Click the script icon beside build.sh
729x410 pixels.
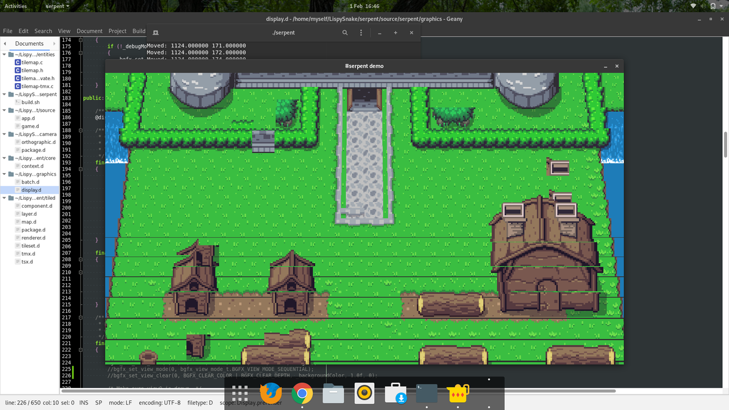pos(18,102)
